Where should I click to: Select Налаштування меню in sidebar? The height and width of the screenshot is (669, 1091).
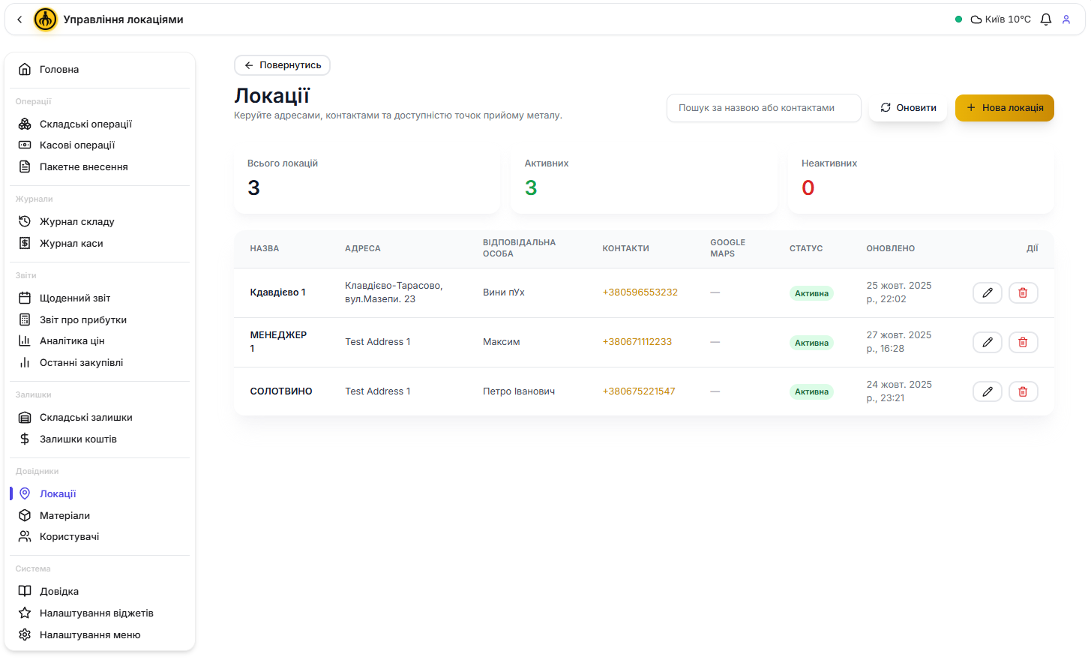pos(90,634)
